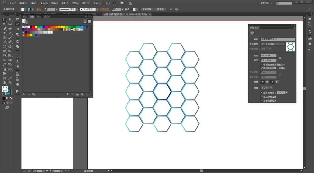The image size is (314, 173).
Task: Expand the 70% dim copies dropdown
Action: tap(286, 93)
